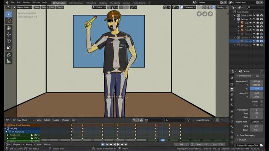Open Dope Sheet Key menu
This screenshot has width=269, height=151.
click(74, 120)
